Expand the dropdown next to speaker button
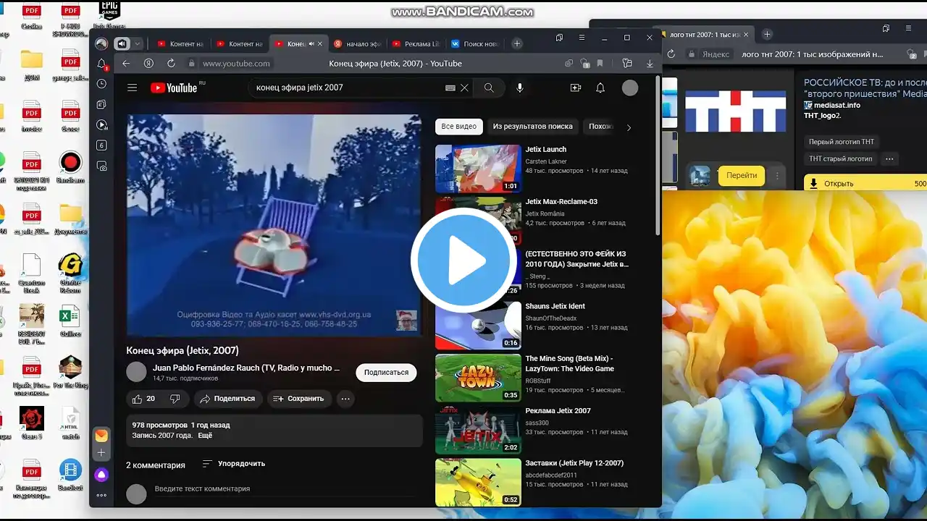The width and height of the screenshot is (927, 521). (x=136, y=43)
